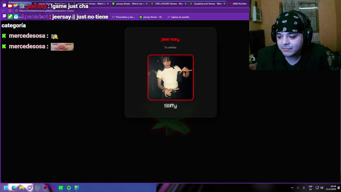Open jeersay Stream bookmark
The height and width of the screenshot is (192, 341).
(x=151, y=17)
